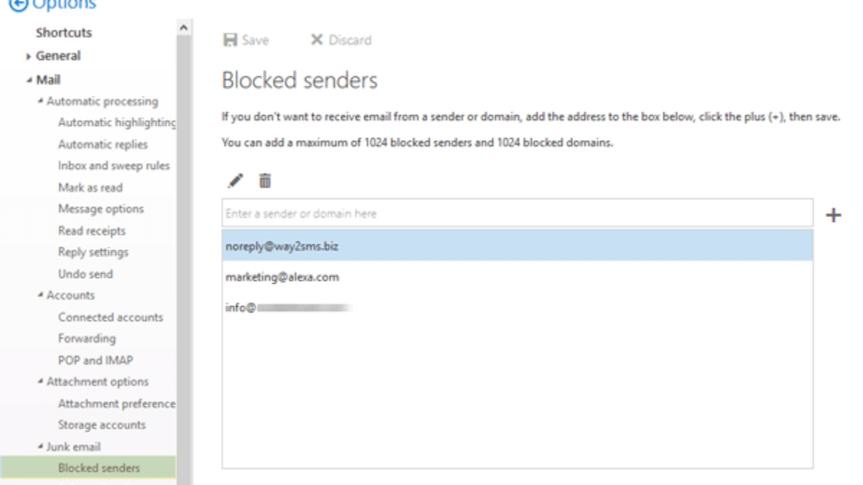The width and height of the screenshot is (863, 485).
Task: Collapse the Junk email group
Action: pos(41,446)
